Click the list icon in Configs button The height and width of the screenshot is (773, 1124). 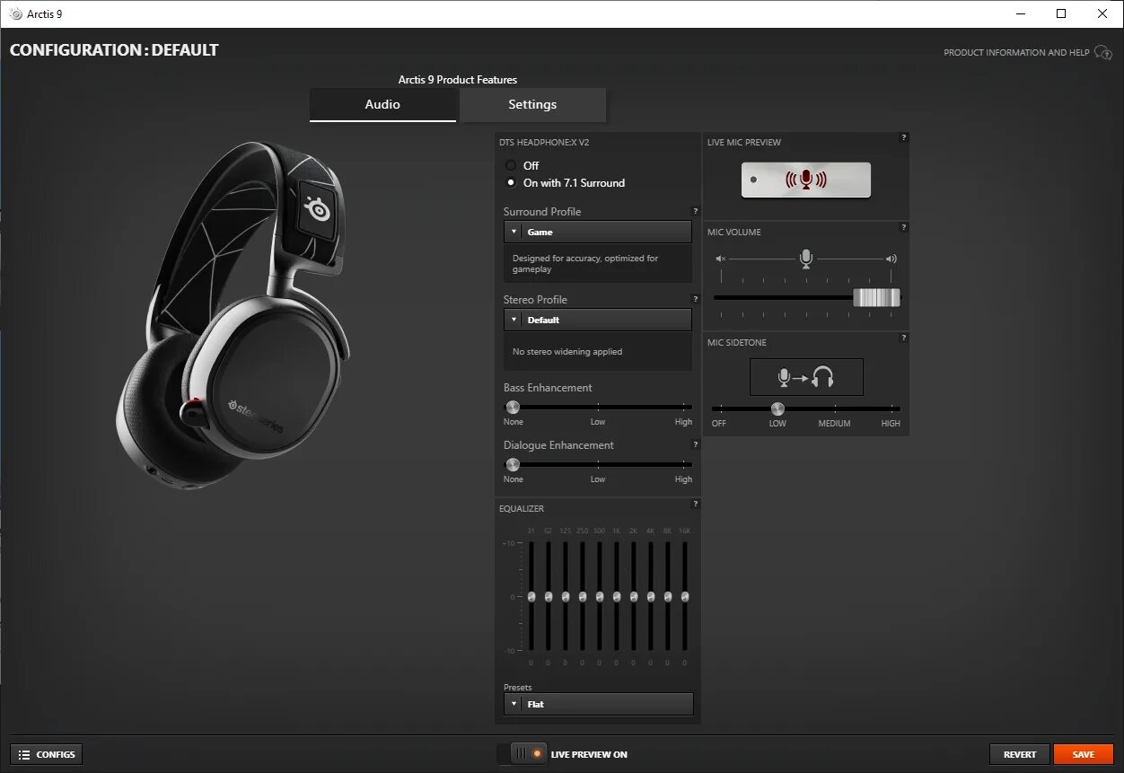coord(24,755)
